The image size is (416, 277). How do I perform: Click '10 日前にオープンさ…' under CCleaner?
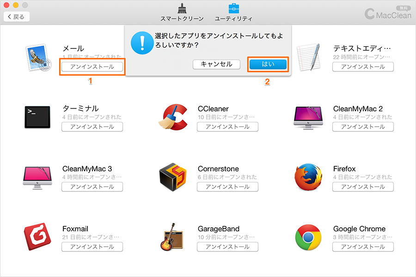(x=226, y=117)
